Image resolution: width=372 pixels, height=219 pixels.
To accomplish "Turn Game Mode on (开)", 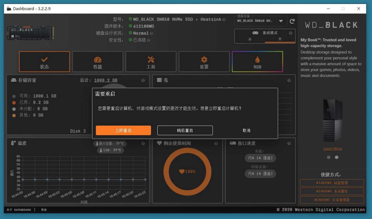I will (x=250, y=39).
